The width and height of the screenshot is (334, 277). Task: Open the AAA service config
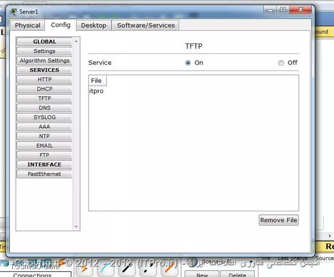pyautogui.click(x=44, y=127)
